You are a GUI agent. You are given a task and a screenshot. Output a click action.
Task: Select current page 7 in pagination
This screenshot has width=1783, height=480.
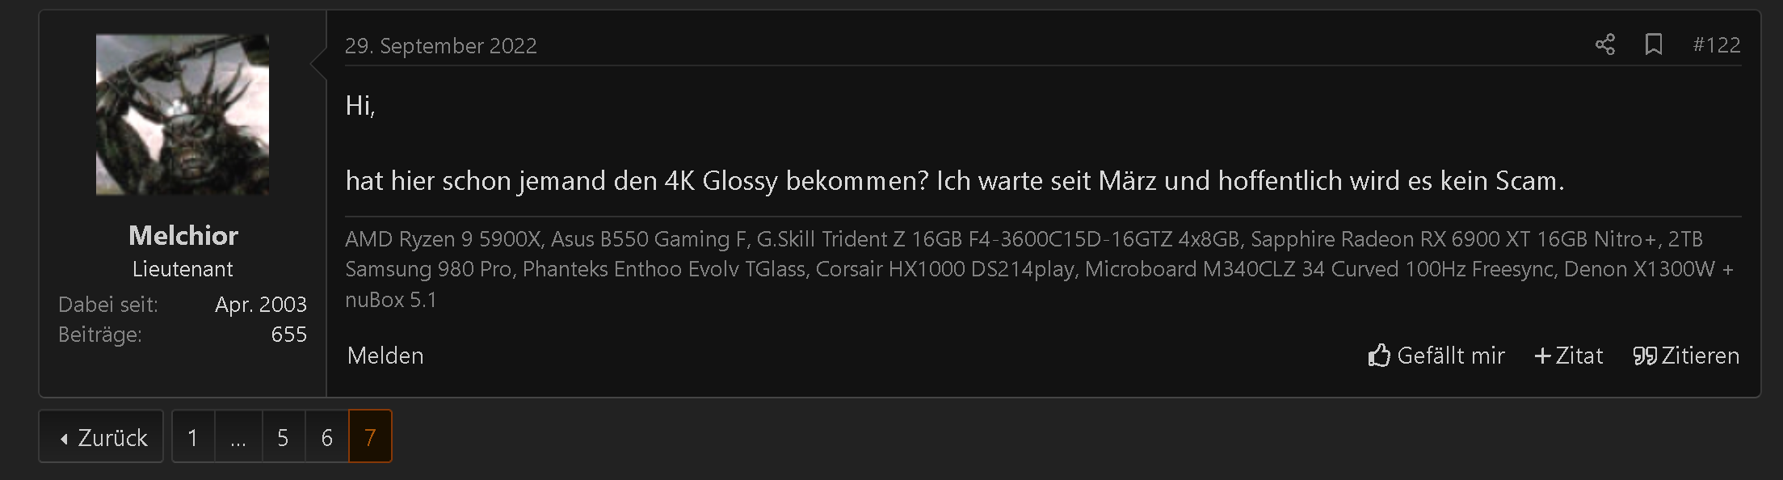(370, 436)
